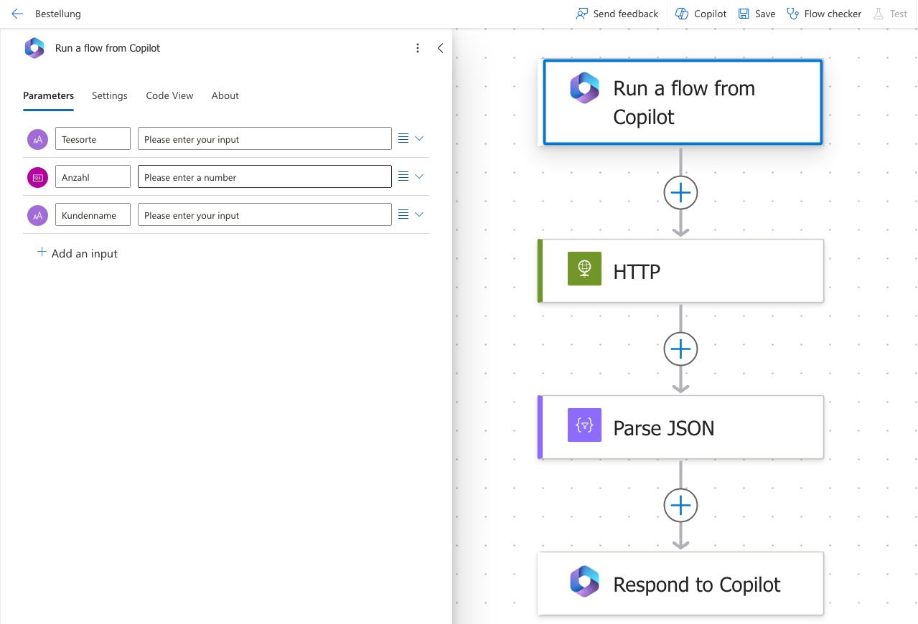This screenshot has height=624, width=918.
Task: Select the HTTP action card in the flow
Action: coord(680,270)
